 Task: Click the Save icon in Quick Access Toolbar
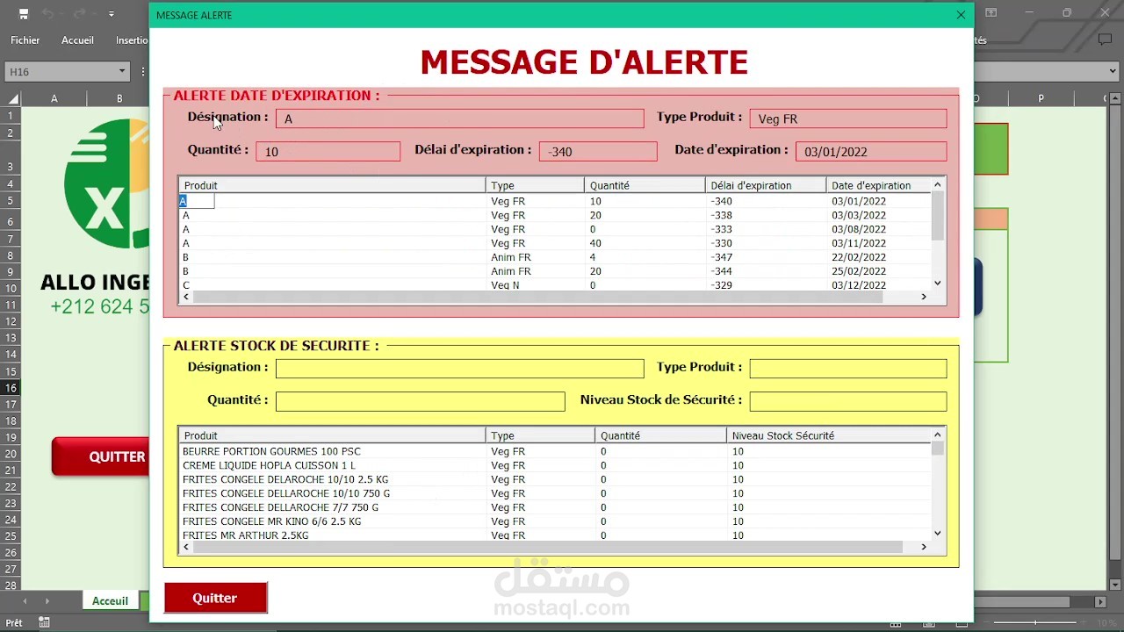24,13
